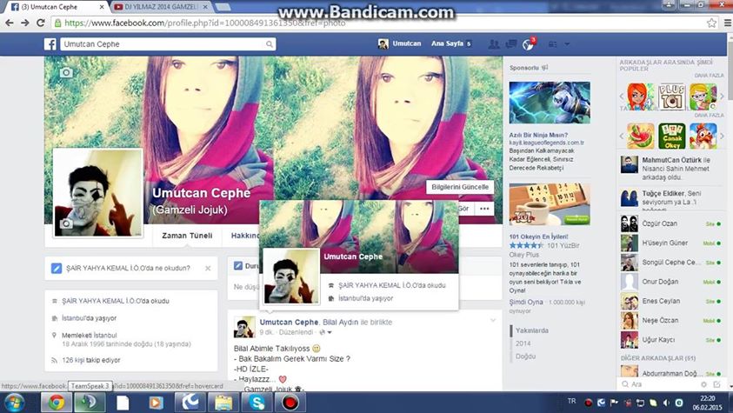Dismiss the ŞAİR YAHYA KEMAL school question

pos(208,268)
